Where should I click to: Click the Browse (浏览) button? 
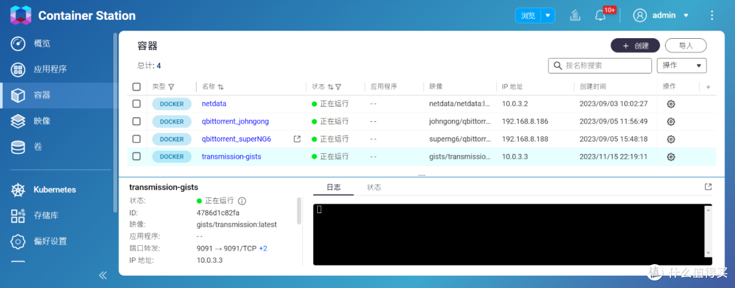[x=528, y=16]
